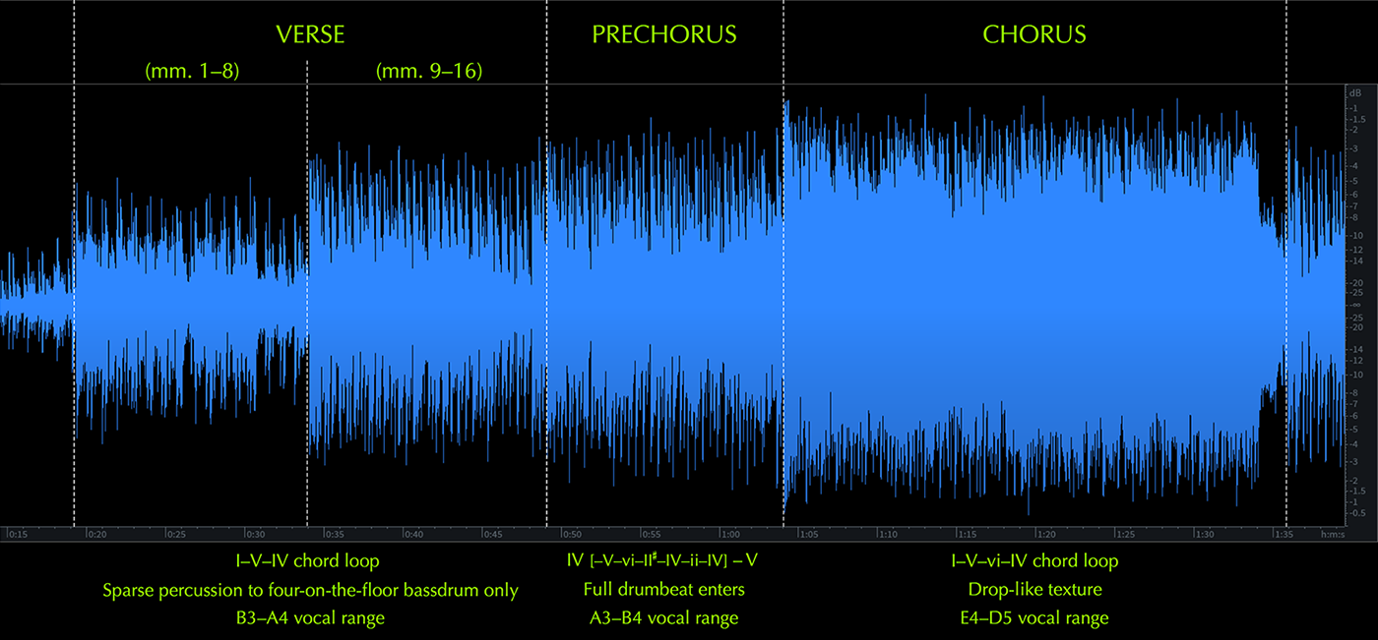Select the E4–D5 vocal range text
This screenshot has height=640, width=1378.
1034,618
